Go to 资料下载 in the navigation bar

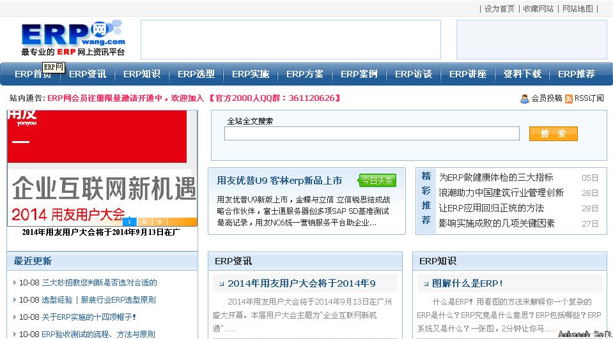click(522, 74)
